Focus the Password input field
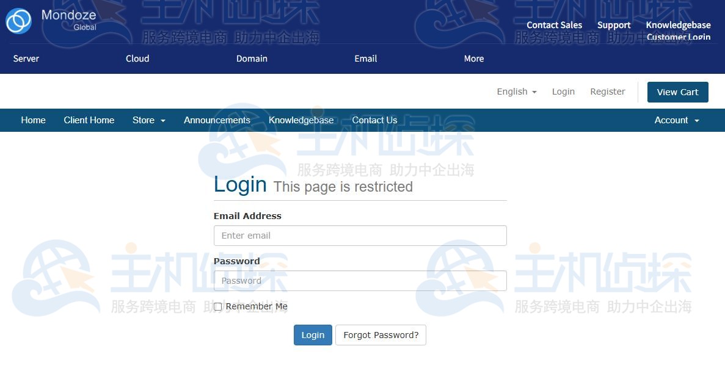725x382 pixels. [x=360, y=281]
